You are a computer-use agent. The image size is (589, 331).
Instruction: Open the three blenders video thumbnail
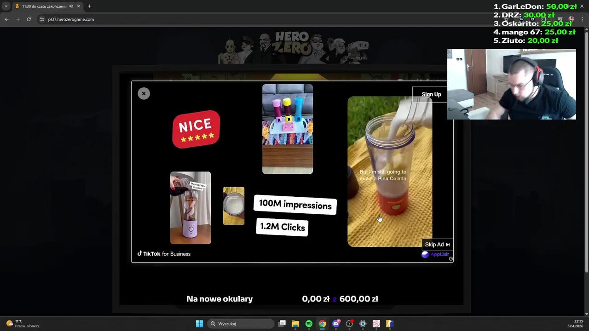click(288, 129)
